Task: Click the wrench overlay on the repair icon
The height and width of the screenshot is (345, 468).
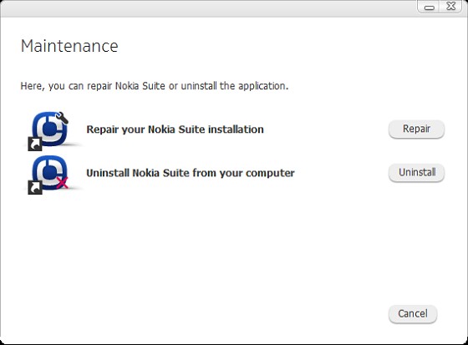Action: [62, 117]
